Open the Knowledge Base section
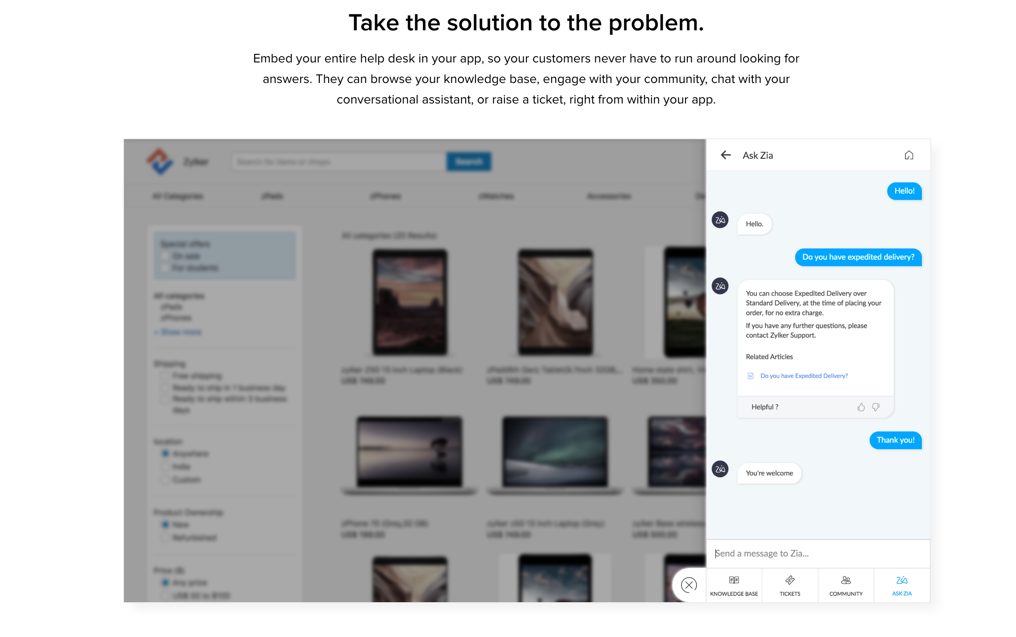 (x=734, y=585)
